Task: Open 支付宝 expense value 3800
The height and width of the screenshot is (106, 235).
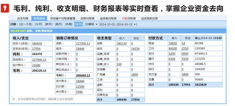Action: [185, 74]
